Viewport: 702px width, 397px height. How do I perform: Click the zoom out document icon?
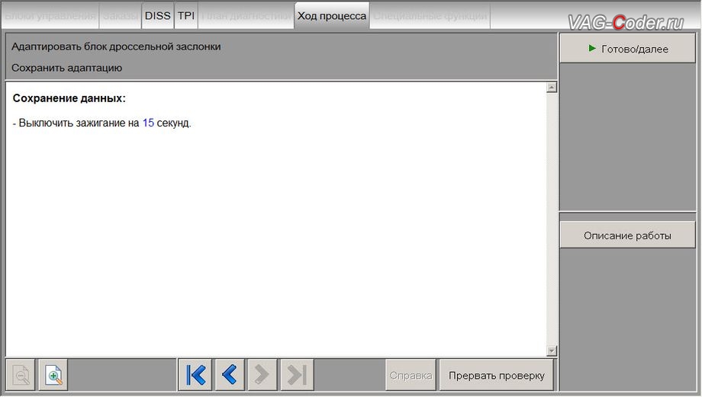[21, 375]
